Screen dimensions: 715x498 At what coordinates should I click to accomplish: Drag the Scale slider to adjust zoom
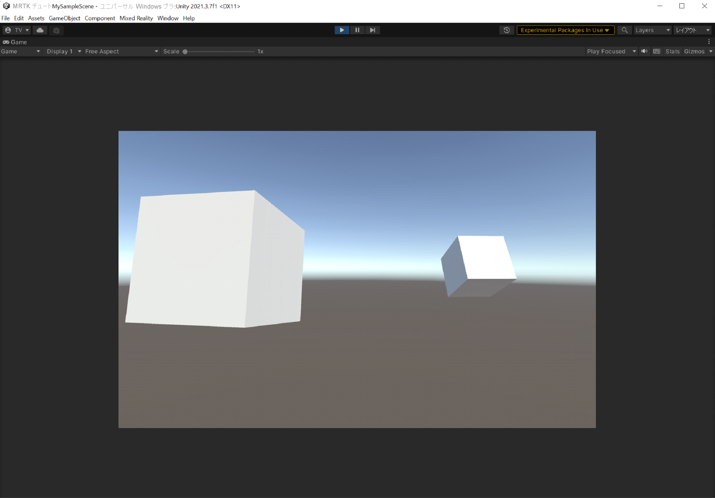[185, 51]
